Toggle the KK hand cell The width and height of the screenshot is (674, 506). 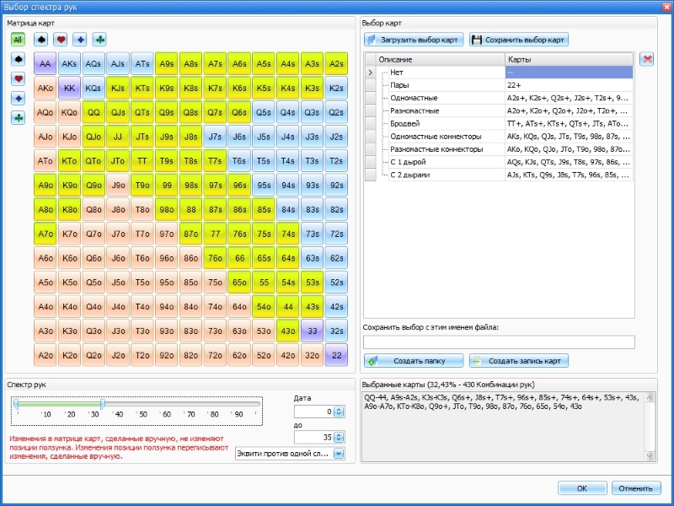[69, 89]
